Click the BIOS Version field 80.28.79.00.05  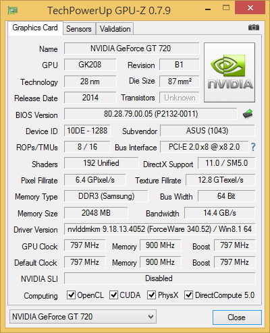coord(151,114)
